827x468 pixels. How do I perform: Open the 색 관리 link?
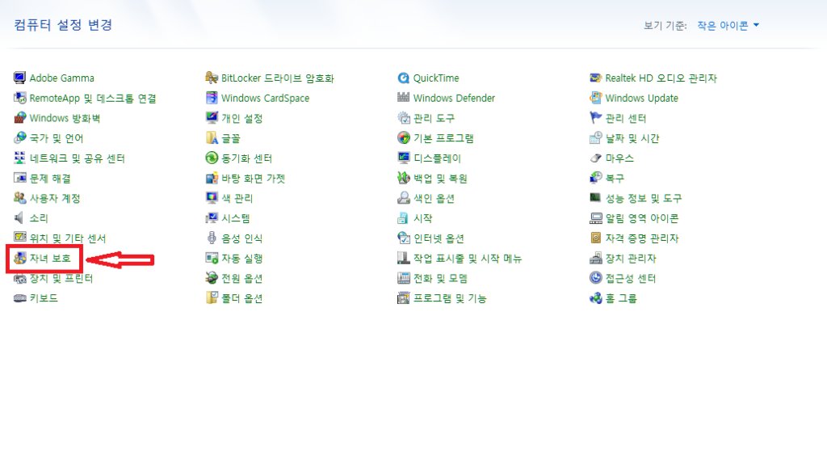click(x=237, y=198)
